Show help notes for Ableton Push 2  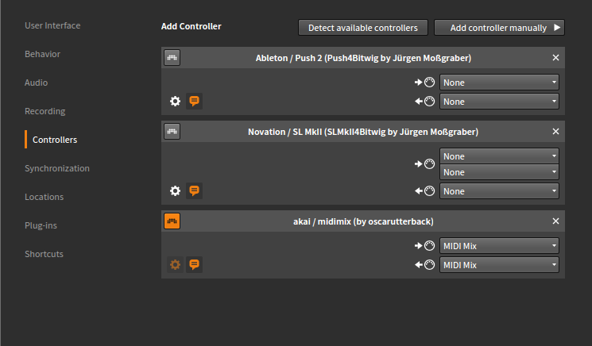pyautogui.click(x=194, y=101)
